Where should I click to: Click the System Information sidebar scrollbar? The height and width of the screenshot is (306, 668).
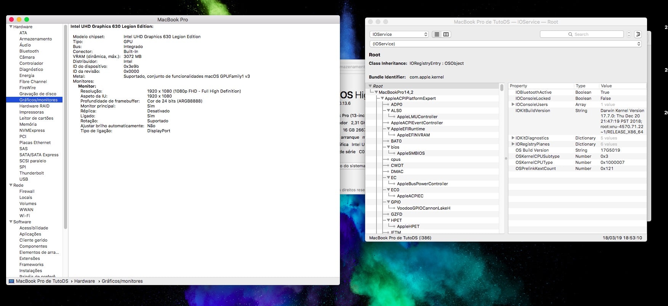pyautogui.click(x=66, y=127)
